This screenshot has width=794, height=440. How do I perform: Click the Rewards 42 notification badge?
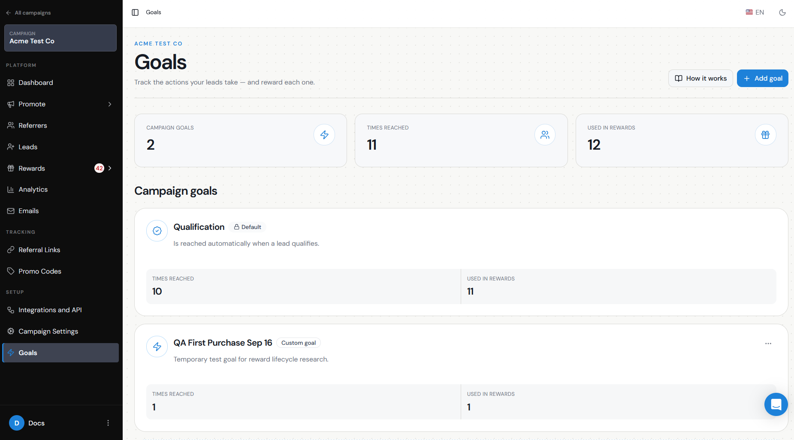(99, 168)
